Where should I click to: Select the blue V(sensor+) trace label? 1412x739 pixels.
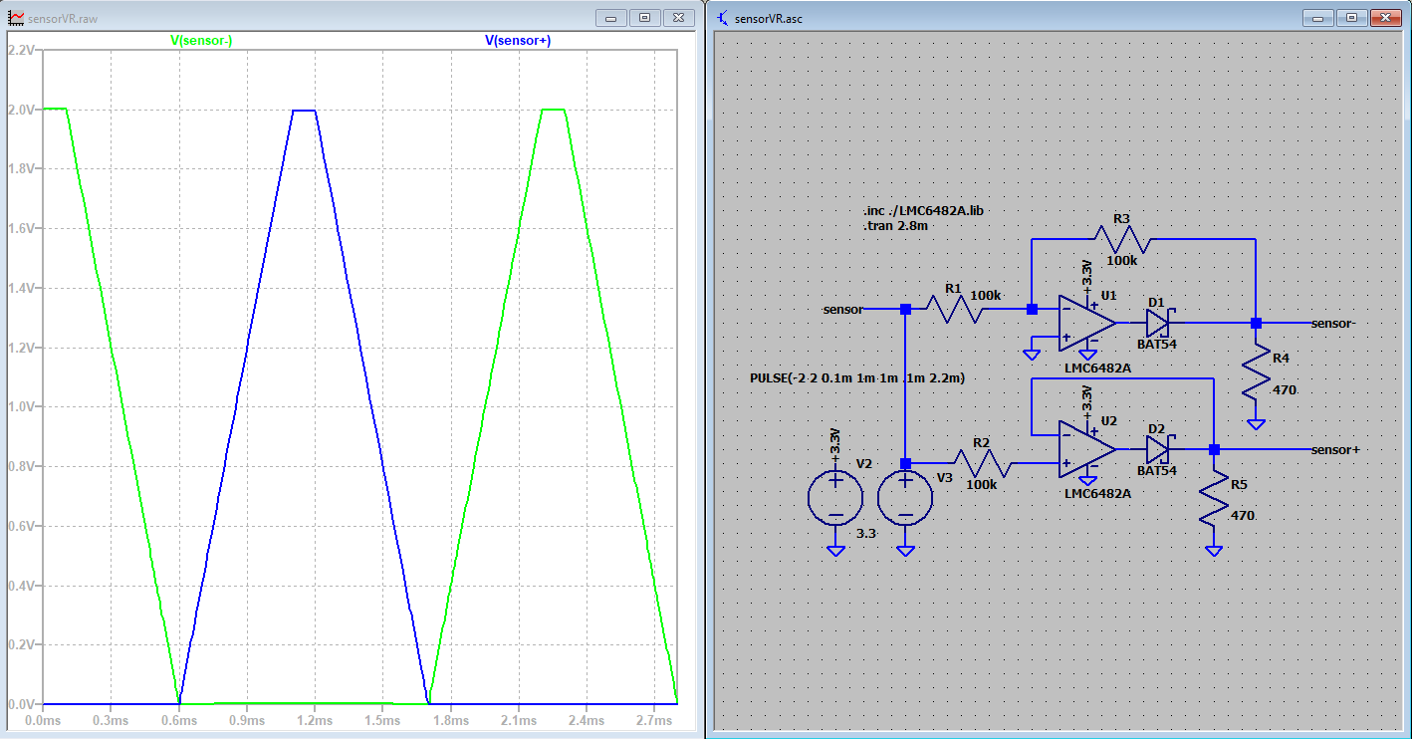(518, 41)
